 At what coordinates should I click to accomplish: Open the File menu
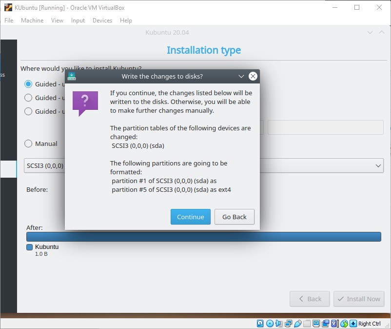click(9, 21)
